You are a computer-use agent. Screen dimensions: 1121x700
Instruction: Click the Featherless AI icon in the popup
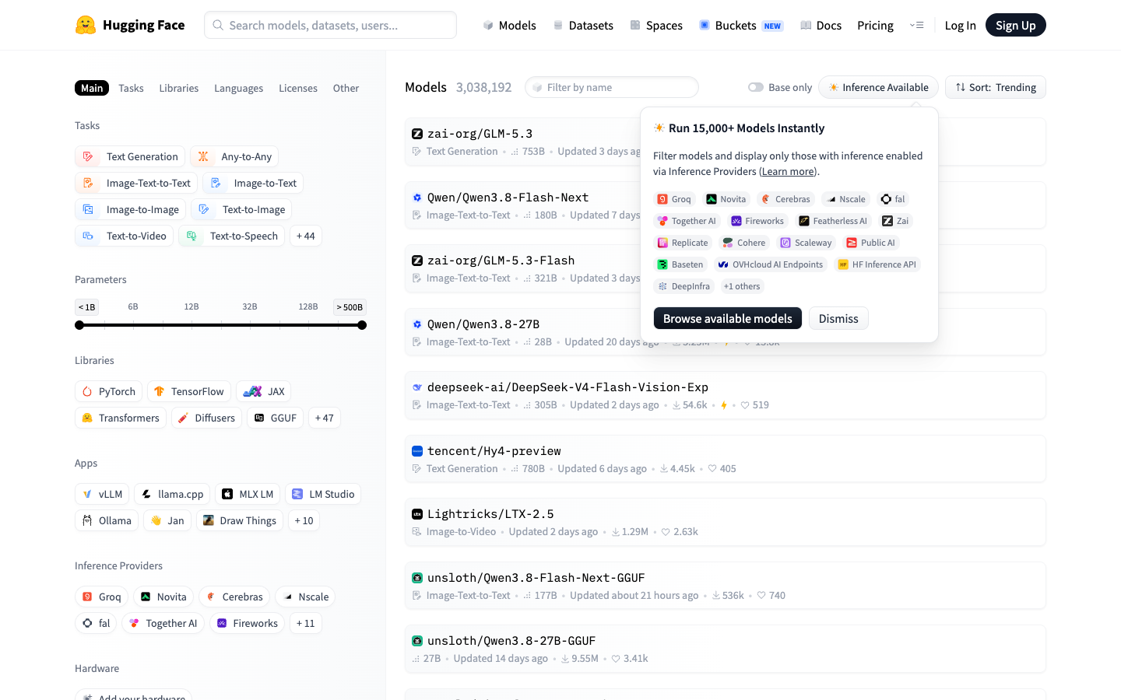tap(804, 221)
